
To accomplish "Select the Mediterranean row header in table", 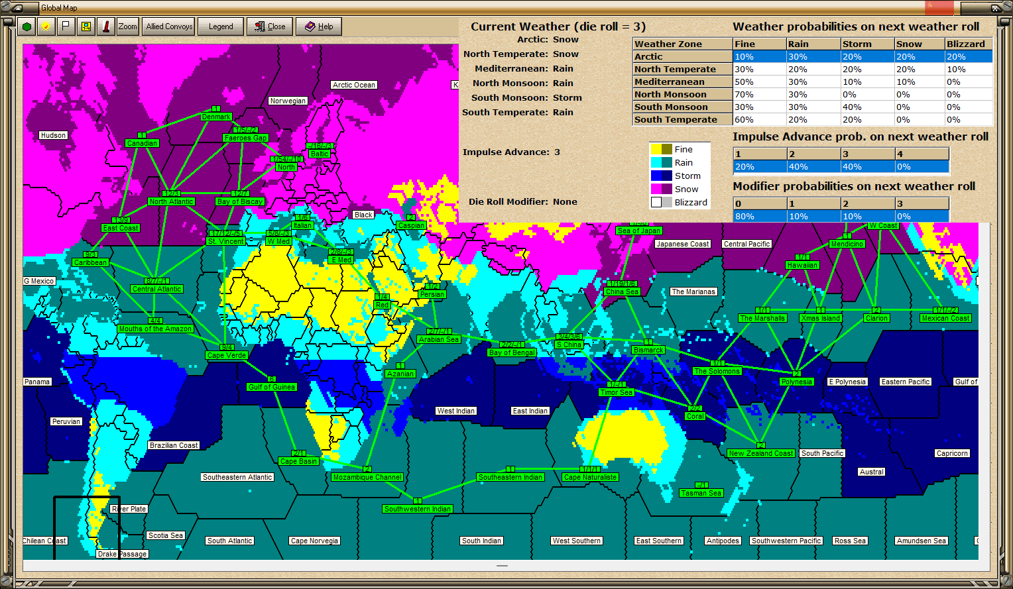I will 683,82.
